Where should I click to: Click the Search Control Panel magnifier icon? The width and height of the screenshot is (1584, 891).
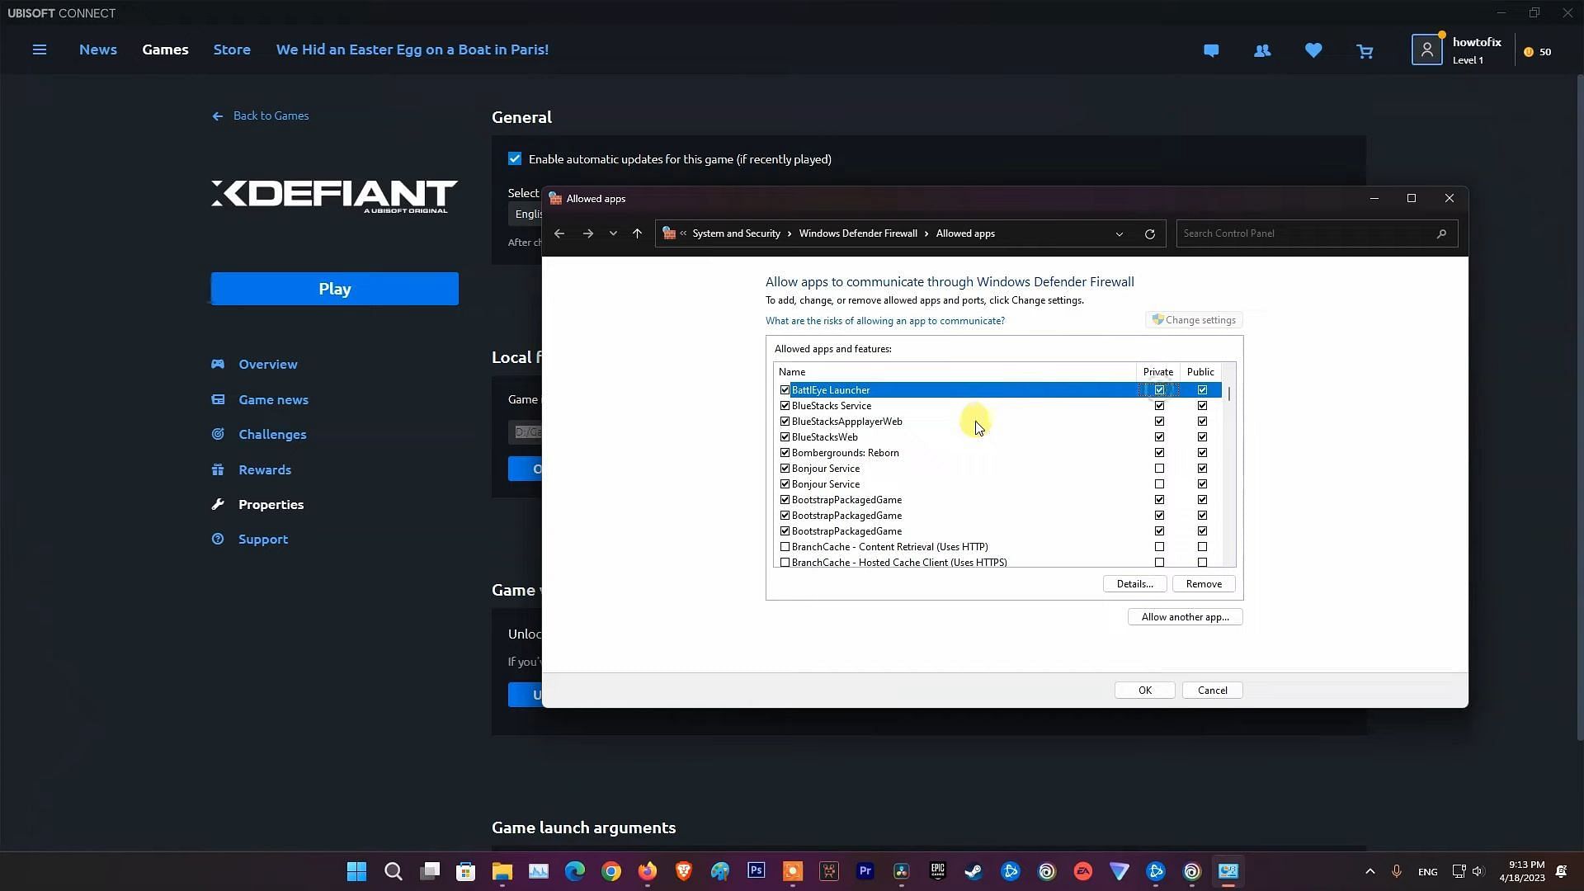coord(1441,233)
